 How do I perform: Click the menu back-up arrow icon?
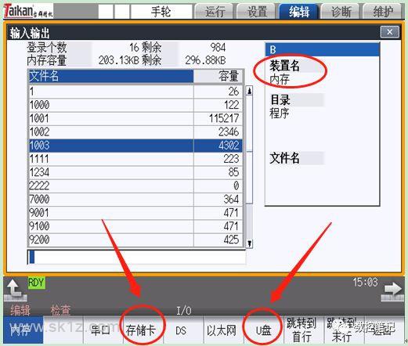pyautogui.click(x=15, y=290)
